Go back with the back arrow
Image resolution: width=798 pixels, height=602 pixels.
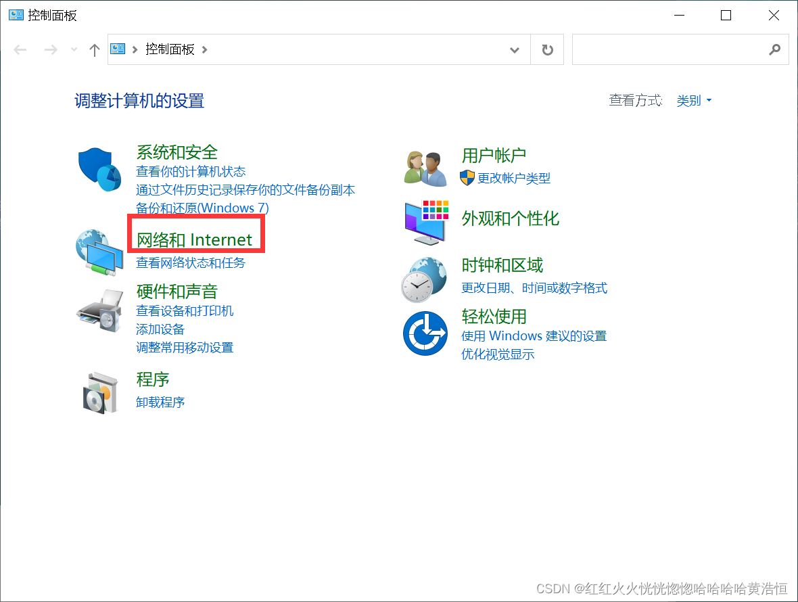click(20, 49)
